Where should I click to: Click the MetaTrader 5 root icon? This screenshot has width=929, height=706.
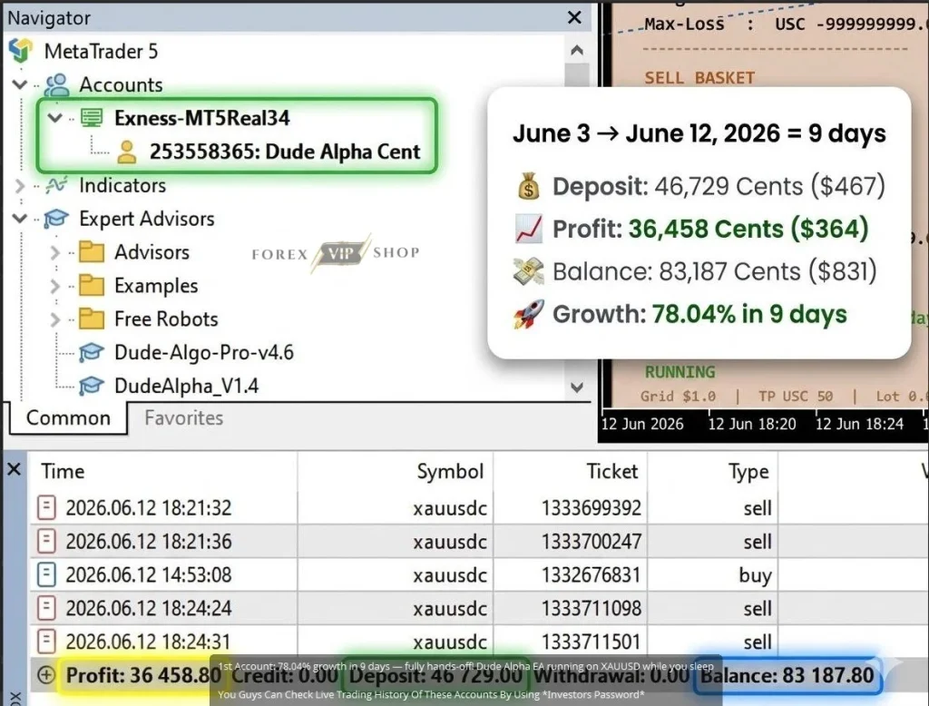(x=21, y=51)
